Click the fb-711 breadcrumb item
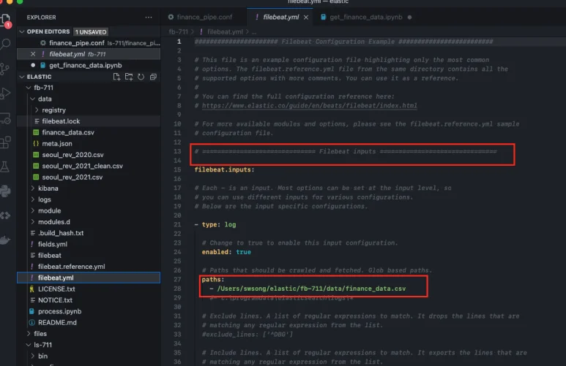566x366 pixels. pos(179,32)
